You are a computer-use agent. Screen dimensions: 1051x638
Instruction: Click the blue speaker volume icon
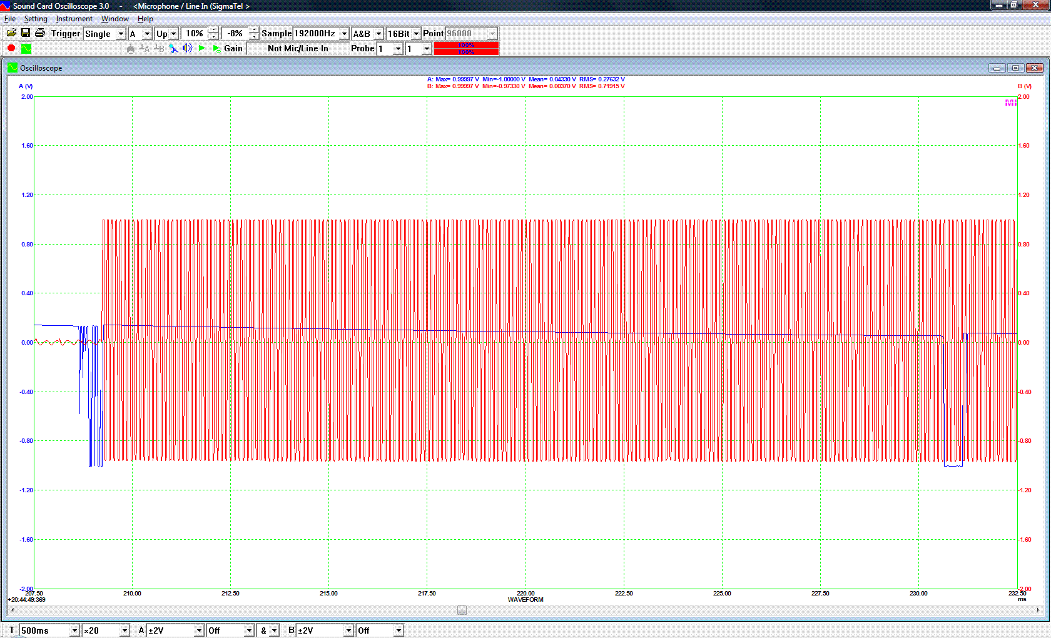tap(187, 48)
